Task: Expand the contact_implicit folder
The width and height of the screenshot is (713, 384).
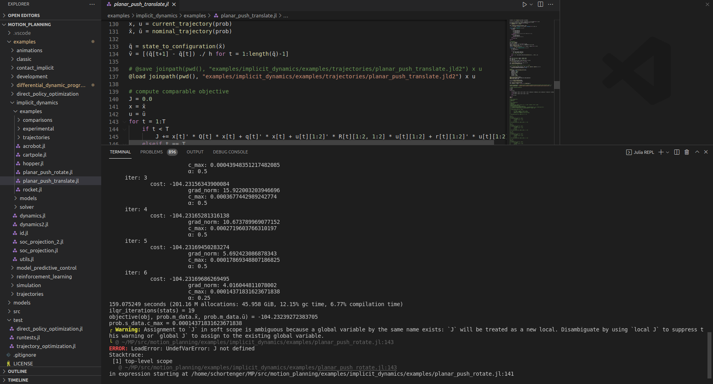Action: 51,68
